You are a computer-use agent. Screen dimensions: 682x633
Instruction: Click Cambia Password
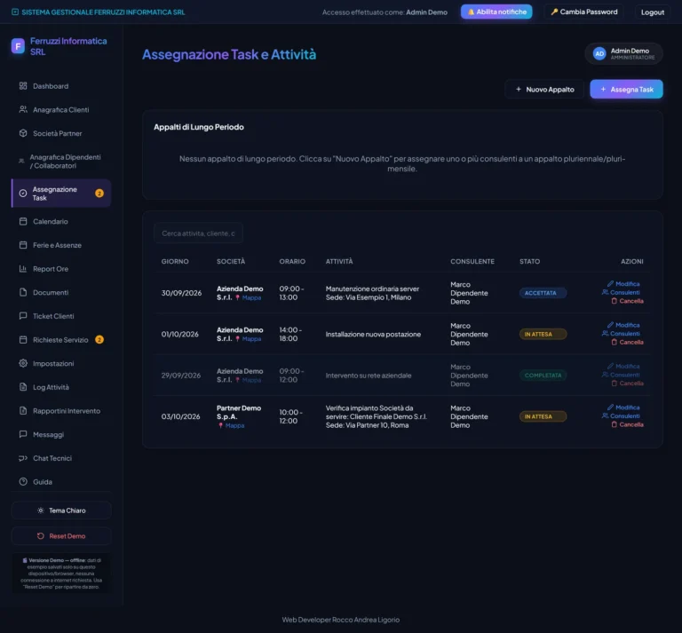coord(583,12)
